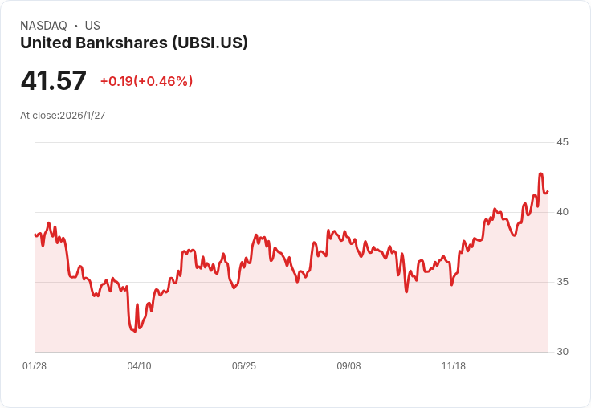Click the +0.19(+0.46%) price change
Viewport: 591px width, 408px height.
click(146, 81)
